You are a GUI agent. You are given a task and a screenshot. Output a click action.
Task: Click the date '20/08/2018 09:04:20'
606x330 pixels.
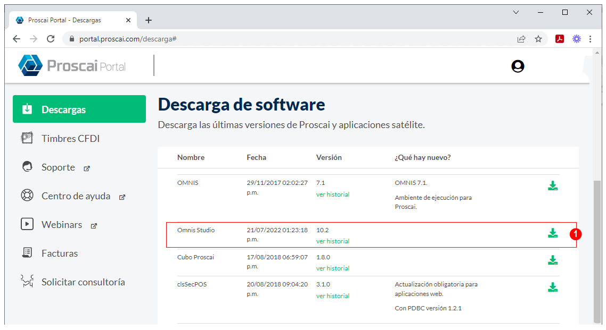[x=277, y=284]
